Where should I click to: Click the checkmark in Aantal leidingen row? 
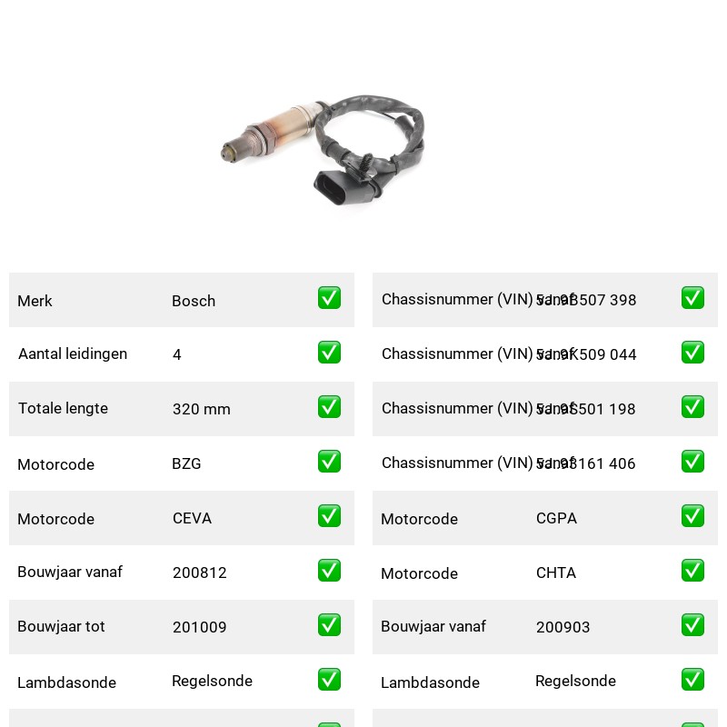click(329, 353)
